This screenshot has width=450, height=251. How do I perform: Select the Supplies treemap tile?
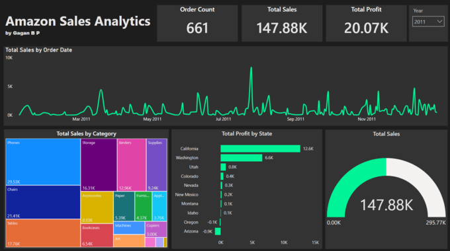[157, 164]
